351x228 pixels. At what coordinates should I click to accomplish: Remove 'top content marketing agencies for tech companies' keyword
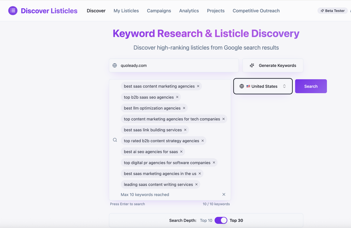click(223, 119)
